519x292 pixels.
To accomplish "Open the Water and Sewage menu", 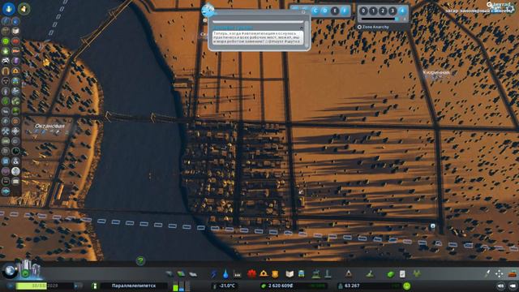I will [225, 274].
